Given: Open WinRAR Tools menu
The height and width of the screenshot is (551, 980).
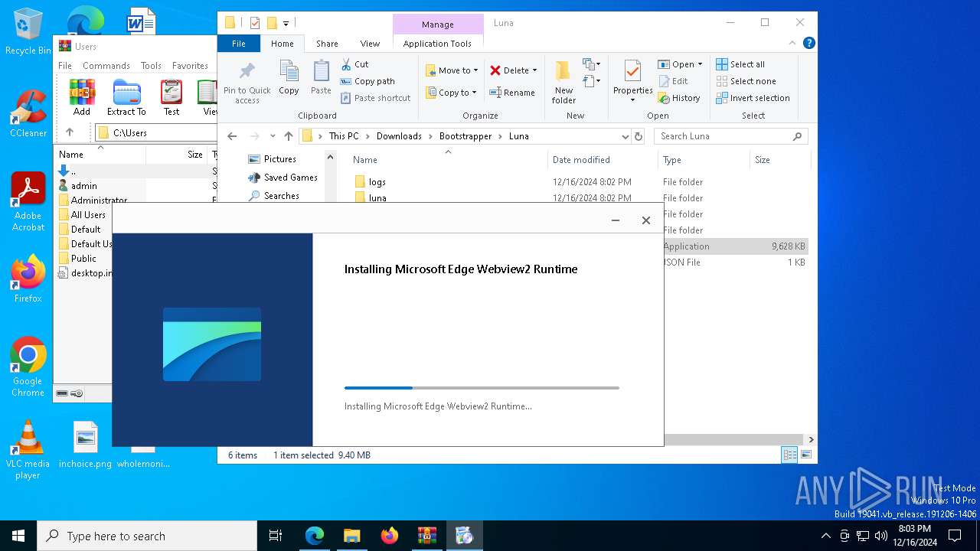Looking at the screenshot, I should (151, 66).
